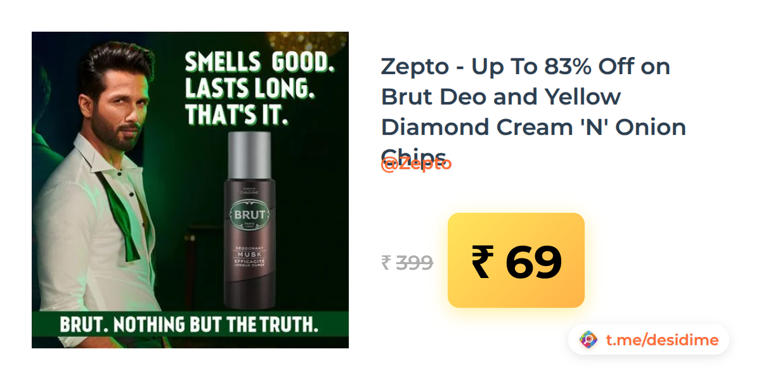Screen dimensions: 761x380
Task: Click the grey cap of the deodorant bottle
Action: coord(250,155)
